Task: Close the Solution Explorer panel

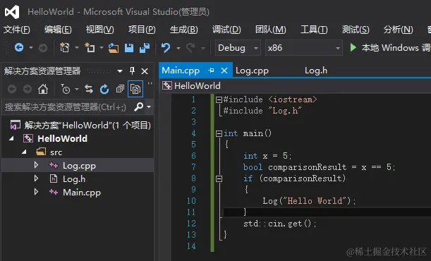Action: click(145, 71)
